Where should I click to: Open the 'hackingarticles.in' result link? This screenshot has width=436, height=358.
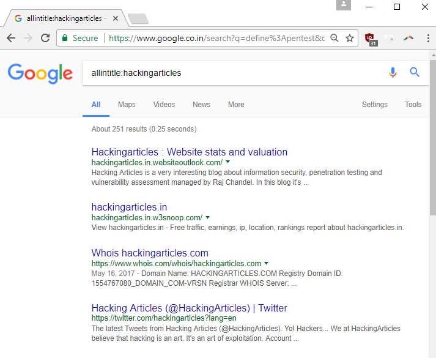pyautogui.click(x=129, y=207)
